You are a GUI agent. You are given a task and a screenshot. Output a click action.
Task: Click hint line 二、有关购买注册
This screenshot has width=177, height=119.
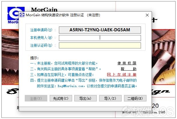[65, 69]
